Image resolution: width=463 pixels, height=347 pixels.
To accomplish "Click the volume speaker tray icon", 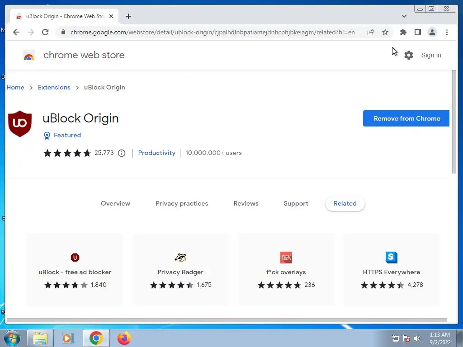I will click(x=417, y=338).
